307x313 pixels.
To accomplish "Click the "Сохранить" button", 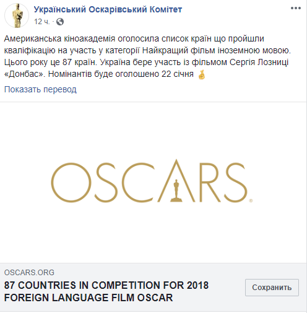I will pos(272,288).
